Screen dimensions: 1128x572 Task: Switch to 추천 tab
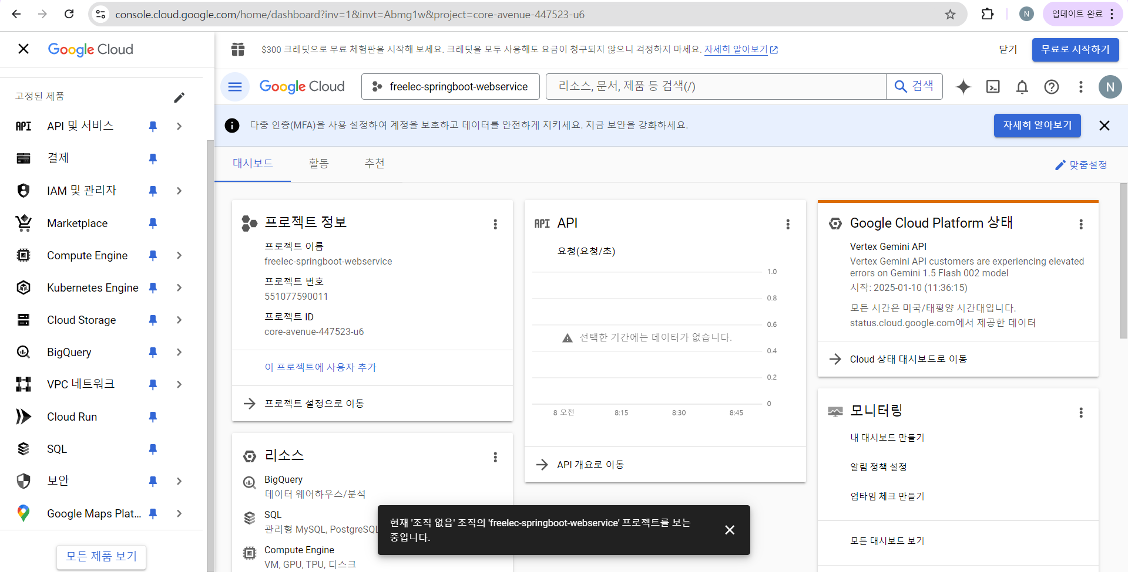point(375,164)
